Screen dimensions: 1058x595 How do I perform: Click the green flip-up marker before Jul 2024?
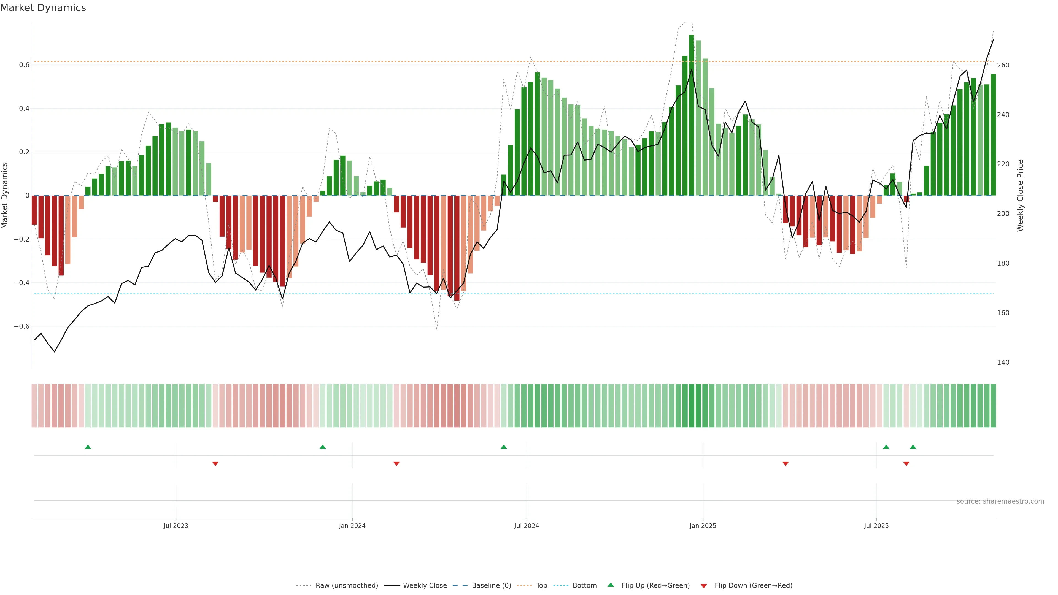coord(504,447)
